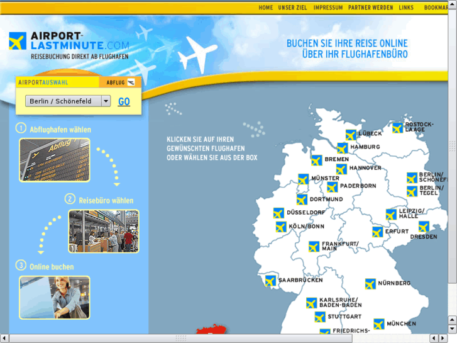Click the Paderborn airport icon
Image resolution: width=457 pixels, height=343 pixels.
[x=332, y=187]
